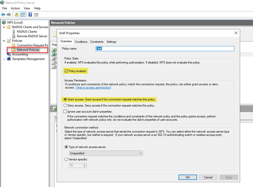This screenshot has height=187, width=253.
Task: Select NPS (Local) root node
Action: (x=15, y=23)
